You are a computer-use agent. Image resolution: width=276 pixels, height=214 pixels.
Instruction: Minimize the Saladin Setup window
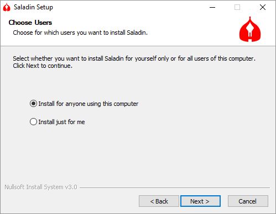(212, 7)
